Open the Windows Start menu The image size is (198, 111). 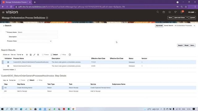pyautogui.click(x=2, y=109)
